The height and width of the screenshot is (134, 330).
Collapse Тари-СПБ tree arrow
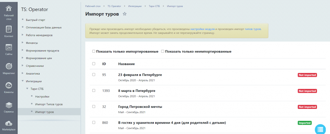click(x=27, y=89)
